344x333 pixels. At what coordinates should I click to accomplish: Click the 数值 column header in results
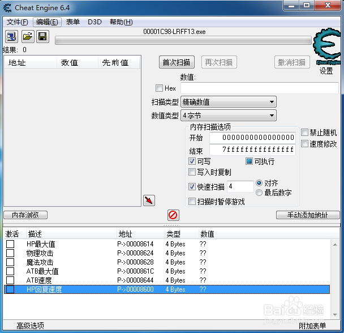tap(78, 62)
